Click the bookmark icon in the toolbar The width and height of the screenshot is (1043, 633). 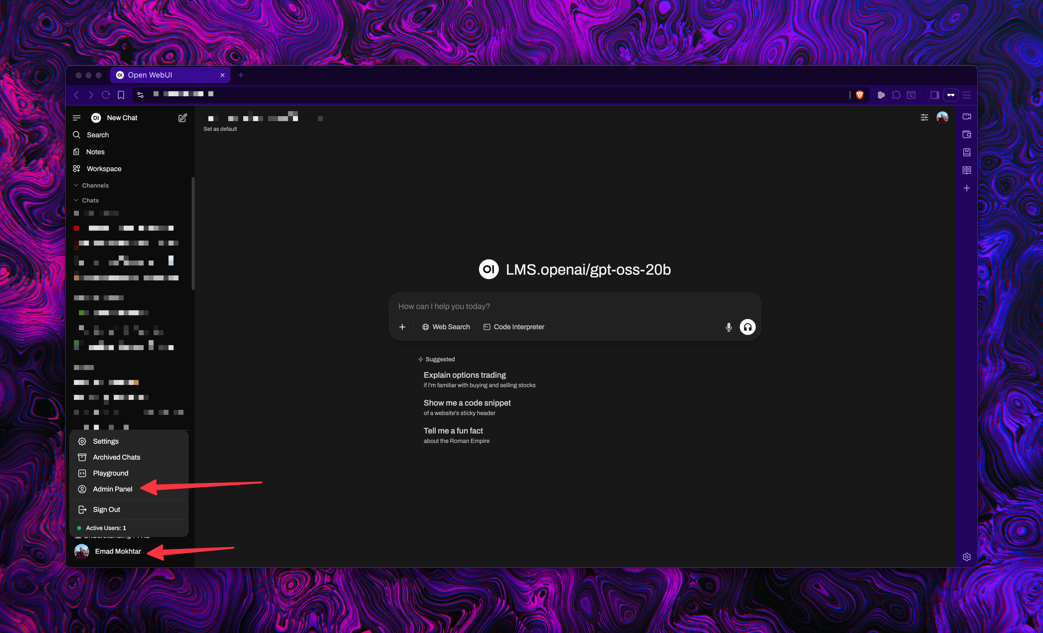click(121, 95)
